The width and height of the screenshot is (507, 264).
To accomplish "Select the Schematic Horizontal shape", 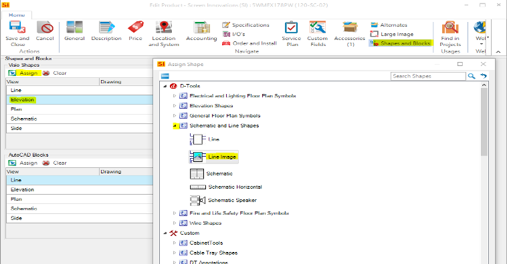I will [x=225, y=187].
